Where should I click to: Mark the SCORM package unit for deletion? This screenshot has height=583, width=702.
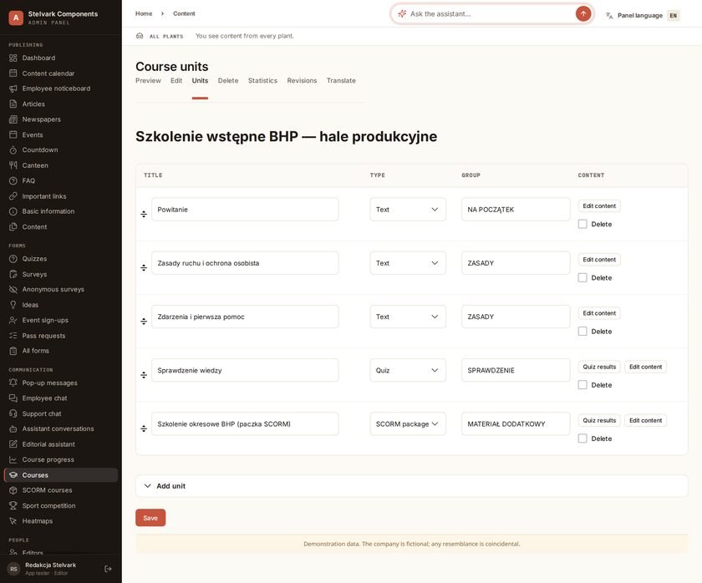(582, 439)
